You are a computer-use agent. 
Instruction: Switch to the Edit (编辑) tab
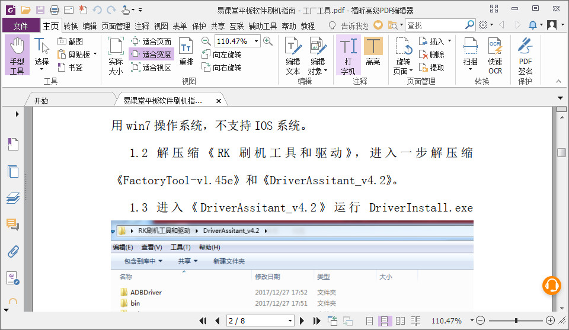pos(89,25)
